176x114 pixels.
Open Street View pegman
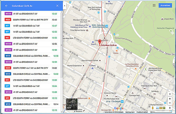coord(153,108)
